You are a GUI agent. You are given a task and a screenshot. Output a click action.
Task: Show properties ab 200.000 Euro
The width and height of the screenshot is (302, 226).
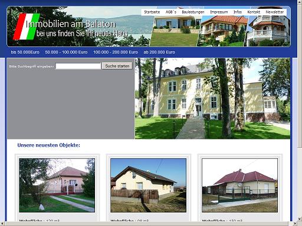[x=159, y=52]
